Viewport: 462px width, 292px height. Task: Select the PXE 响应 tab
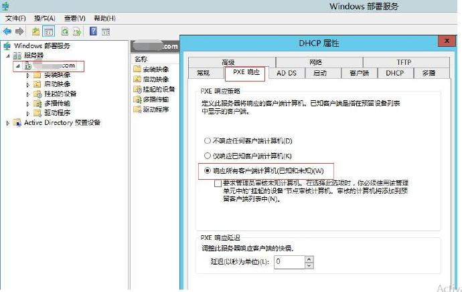coord(246,72)
